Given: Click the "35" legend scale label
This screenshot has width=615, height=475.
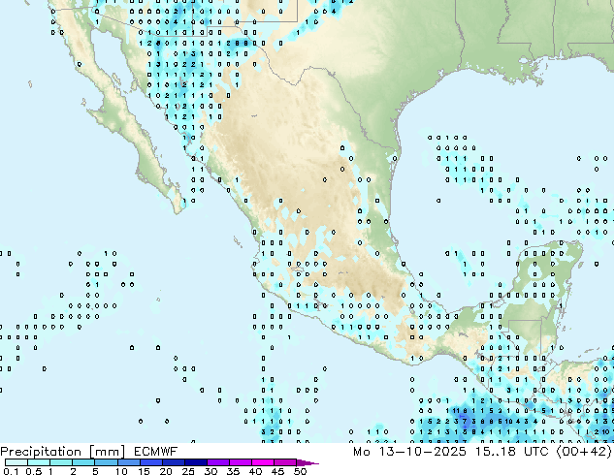Looking at the screenshot, I should tap(233, 471).
